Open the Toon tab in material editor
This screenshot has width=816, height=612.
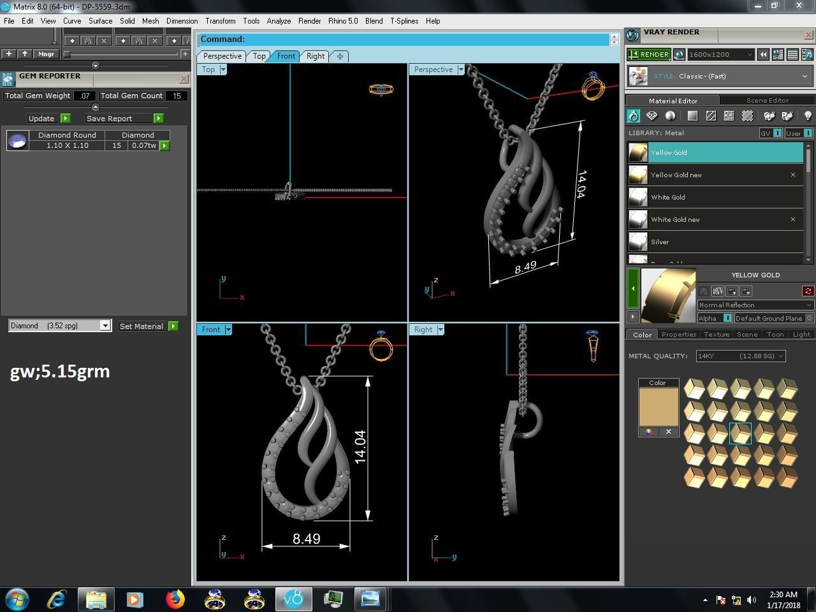(775, 334)
